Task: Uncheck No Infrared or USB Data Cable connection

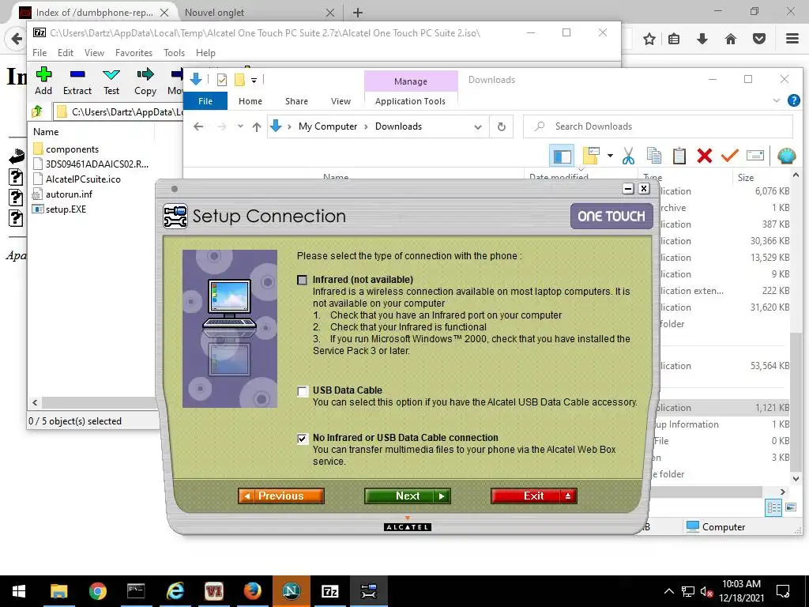Action: pyautogui.click(x=303, y=439)
